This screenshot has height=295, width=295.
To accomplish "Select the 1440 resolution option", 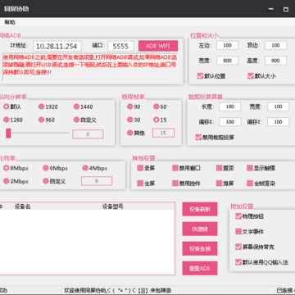I will (x=76, y=107).
